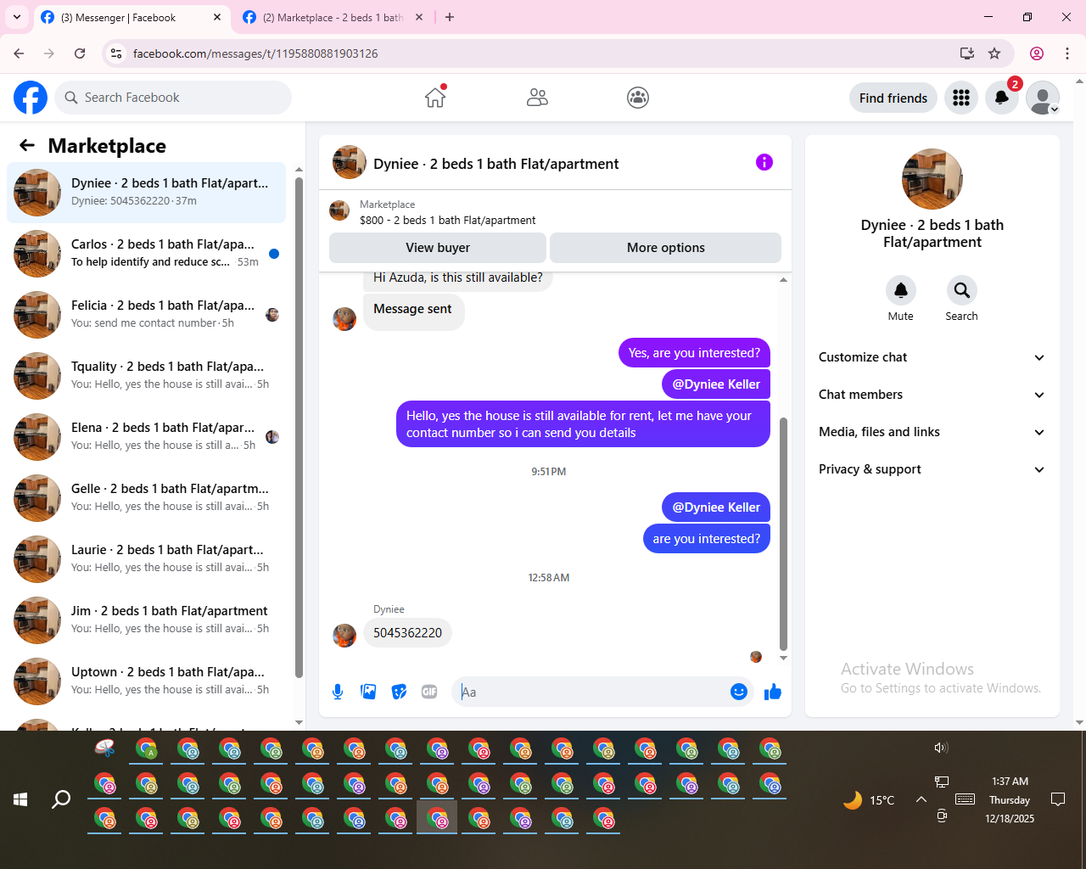Expand Privacy & support section
This screenshot has height=869, width=1086.
(x=932, y=469)
